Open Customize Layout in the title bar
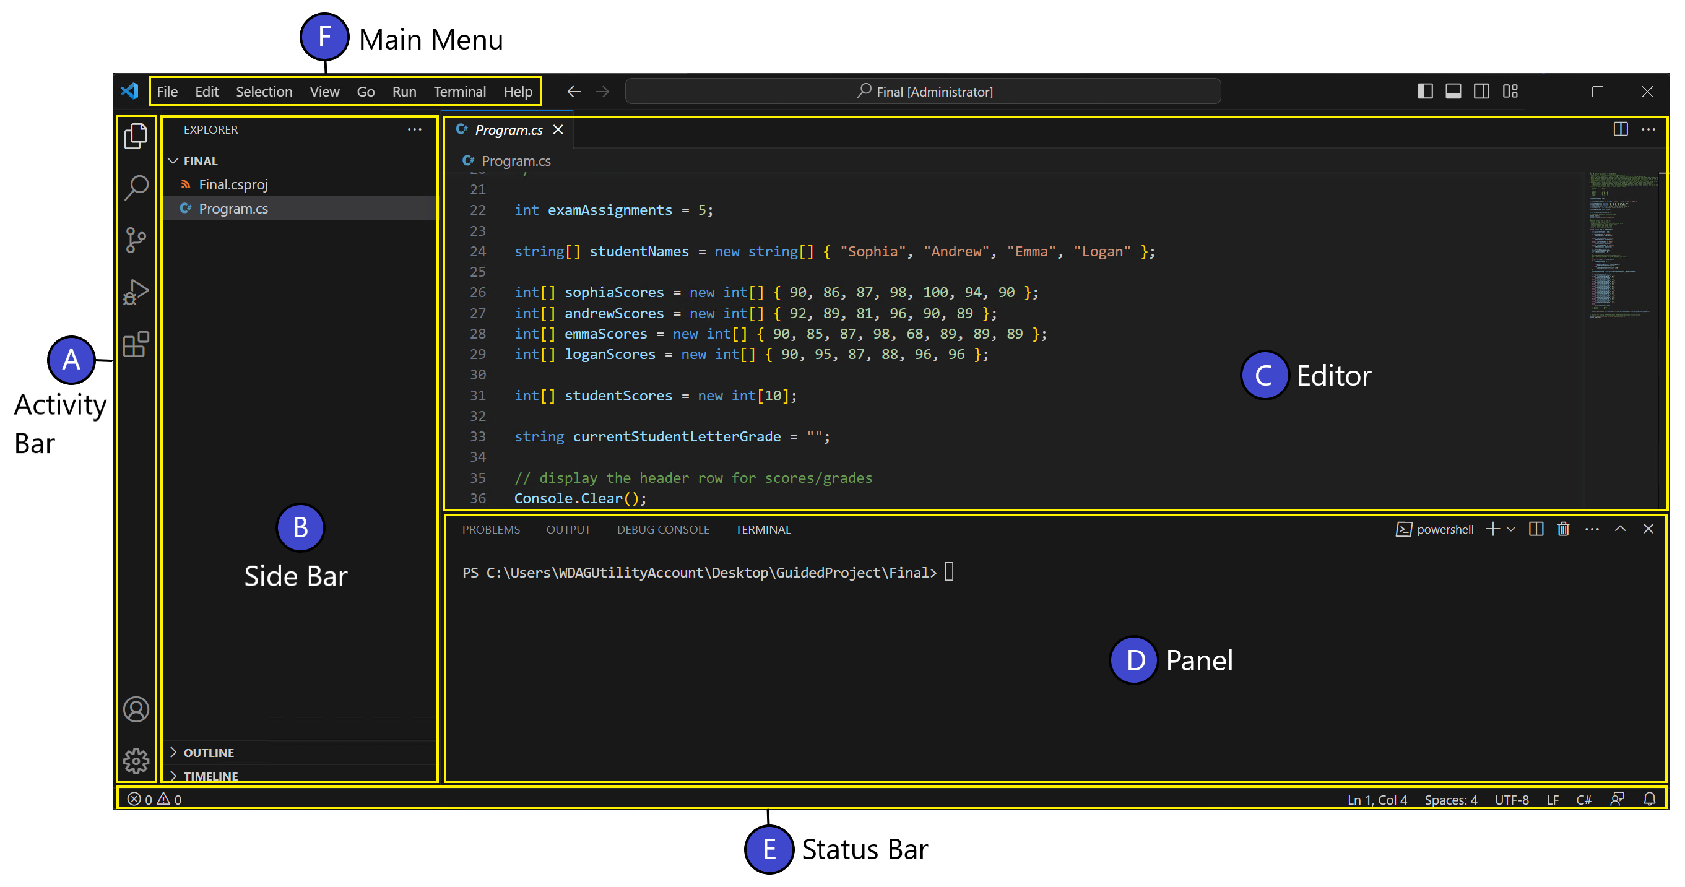Screen dimensions: 1685x887 [1510, 91]
